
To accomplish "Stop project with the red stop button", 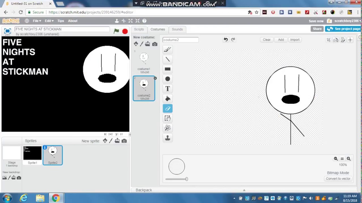I will [x=125, y=31].
